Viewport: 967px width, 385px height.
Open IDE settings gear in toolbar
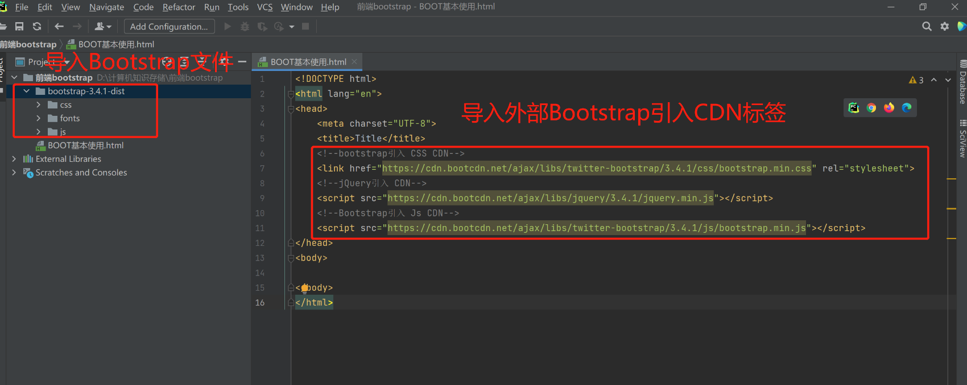coord(945,27)
